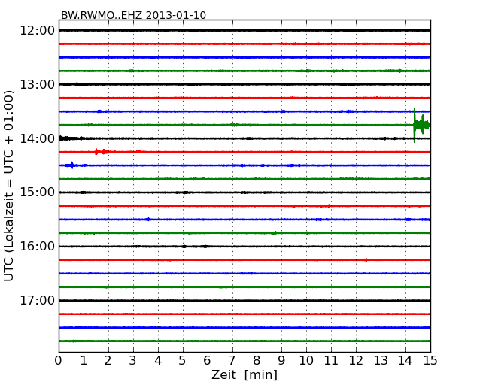Click the 9 minute tick label

coord(281,361)
